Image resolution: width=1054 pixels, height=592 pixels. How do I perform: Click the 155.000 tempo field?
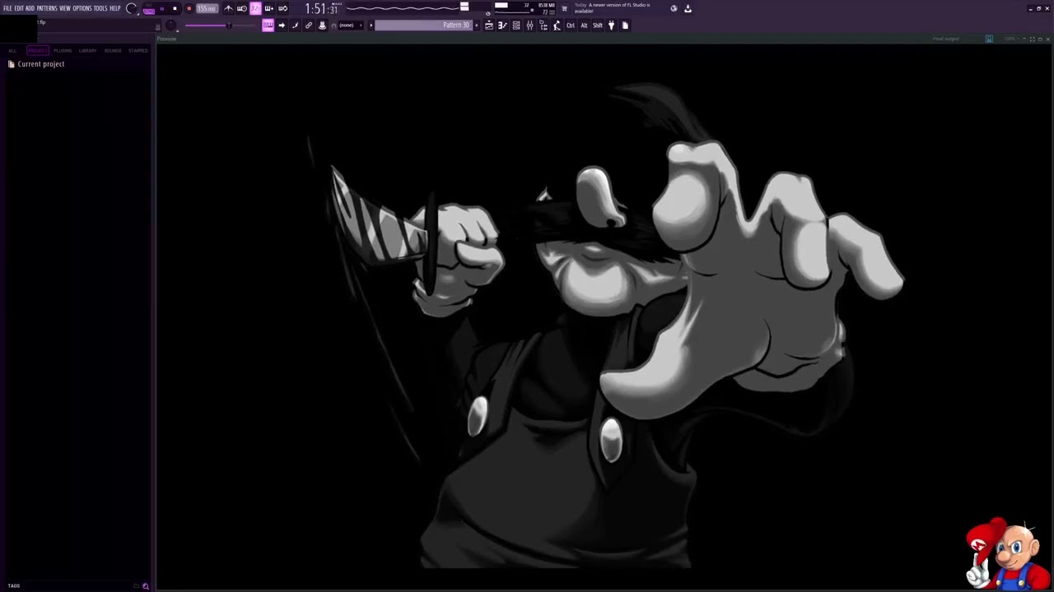coord(207,8)
